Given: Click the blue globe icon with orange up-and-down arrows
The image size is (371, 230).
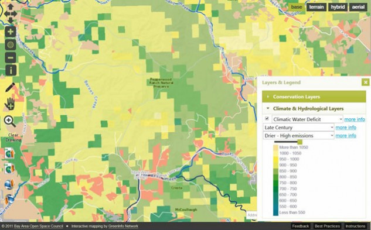Looking at the screenshot, I should pyautogui.click(x=9, y=200).
